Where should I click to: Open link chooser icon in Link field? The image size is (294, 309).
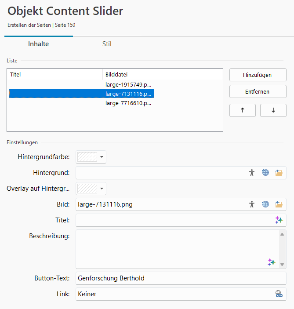279,294
